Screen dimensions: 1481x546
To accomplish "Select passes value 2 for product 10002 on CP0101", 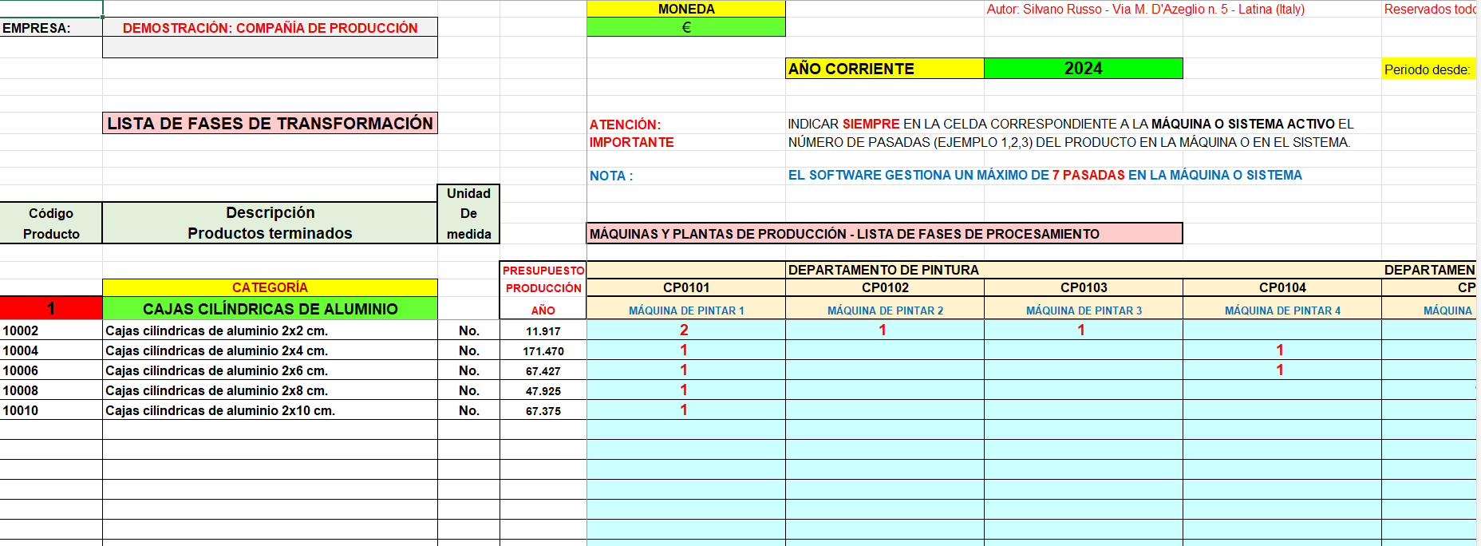I will (x=686, y=330).
